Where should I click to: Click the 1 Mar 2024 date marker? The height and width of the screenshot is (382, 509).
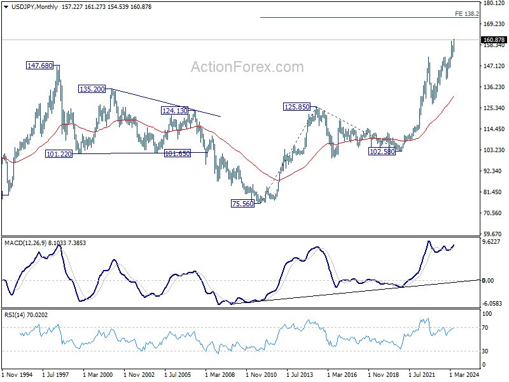464,374
